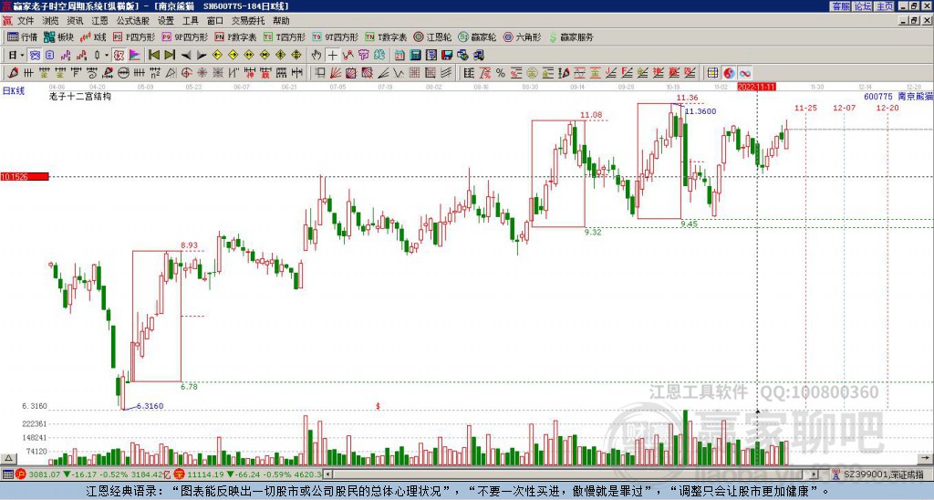Image resolution: width=934 pixels, height=500 pixels.
Task: Open the P数字表 number table
Action: (235, 36)
